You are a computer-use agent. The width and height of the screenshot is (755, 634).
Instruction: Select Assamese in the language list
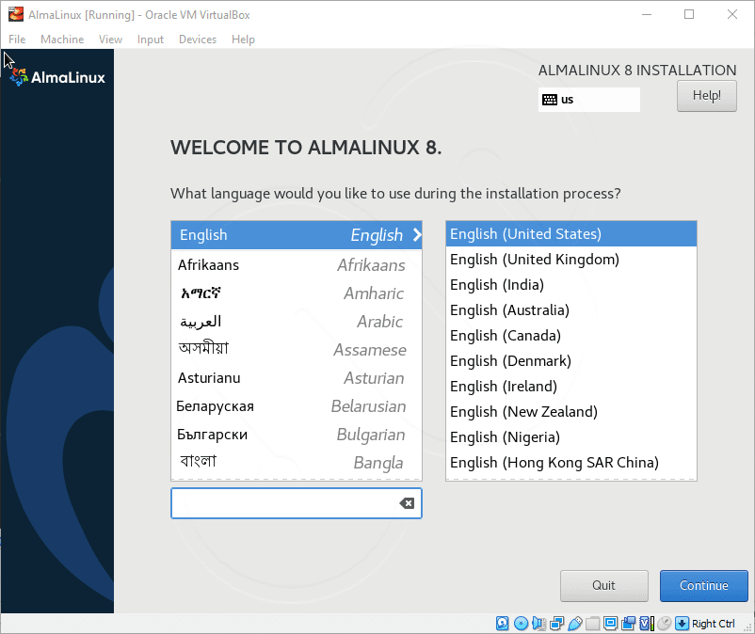(x=297, y=350)
